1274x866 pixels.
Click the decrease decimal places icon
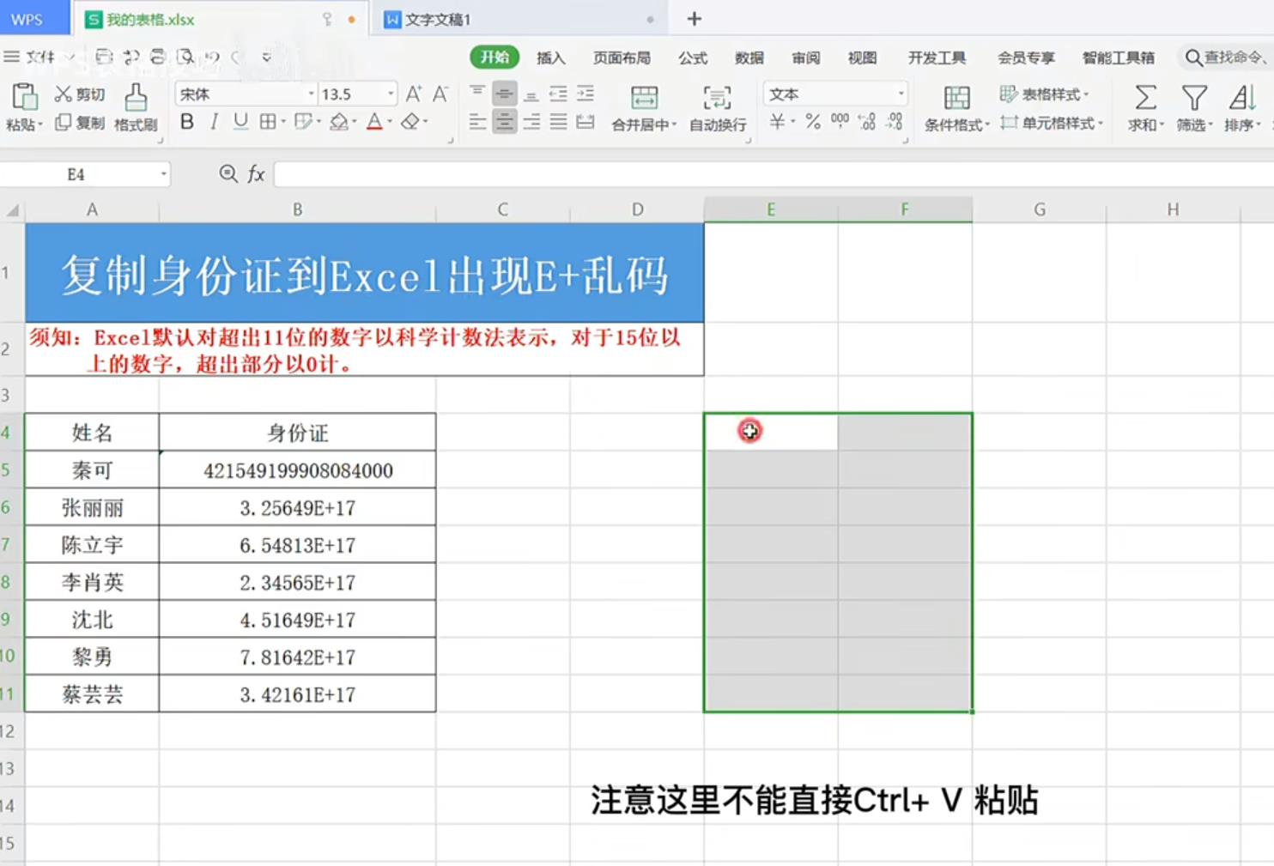click(895, 121)
